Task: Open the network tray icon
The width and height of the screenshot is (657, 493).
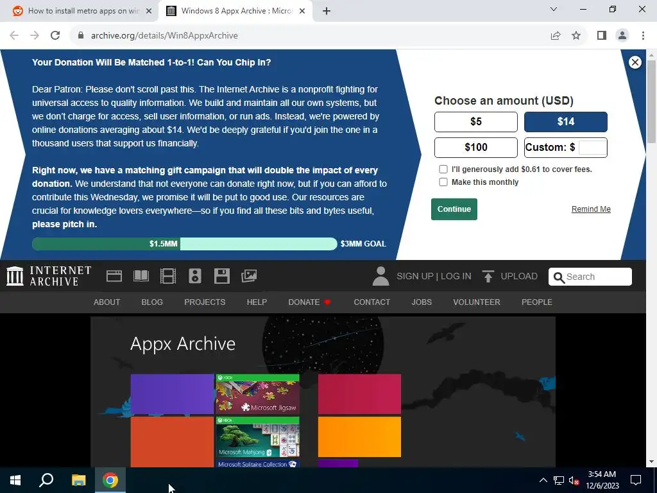Action: pos(559,480)
